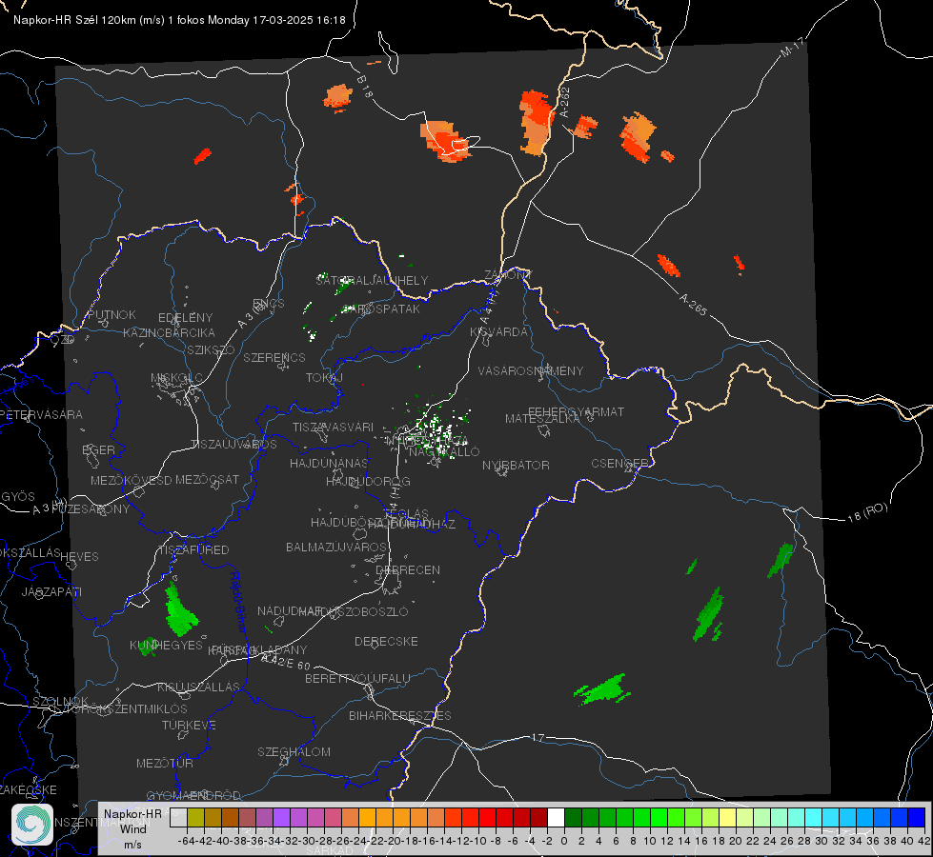The height and width of the screenshot is (857, 933).
Task: Select the JÁSZAPÁTI label
Action: pos(51,591)
